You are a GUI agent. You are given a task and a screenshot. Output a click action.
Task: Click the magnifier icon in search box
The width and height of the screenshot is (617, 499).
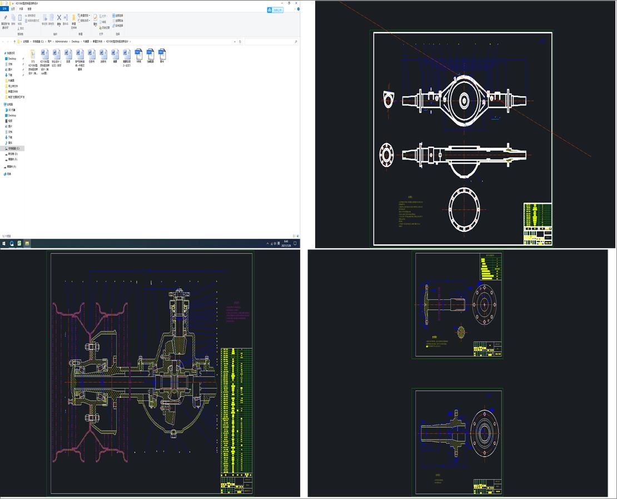296,41
